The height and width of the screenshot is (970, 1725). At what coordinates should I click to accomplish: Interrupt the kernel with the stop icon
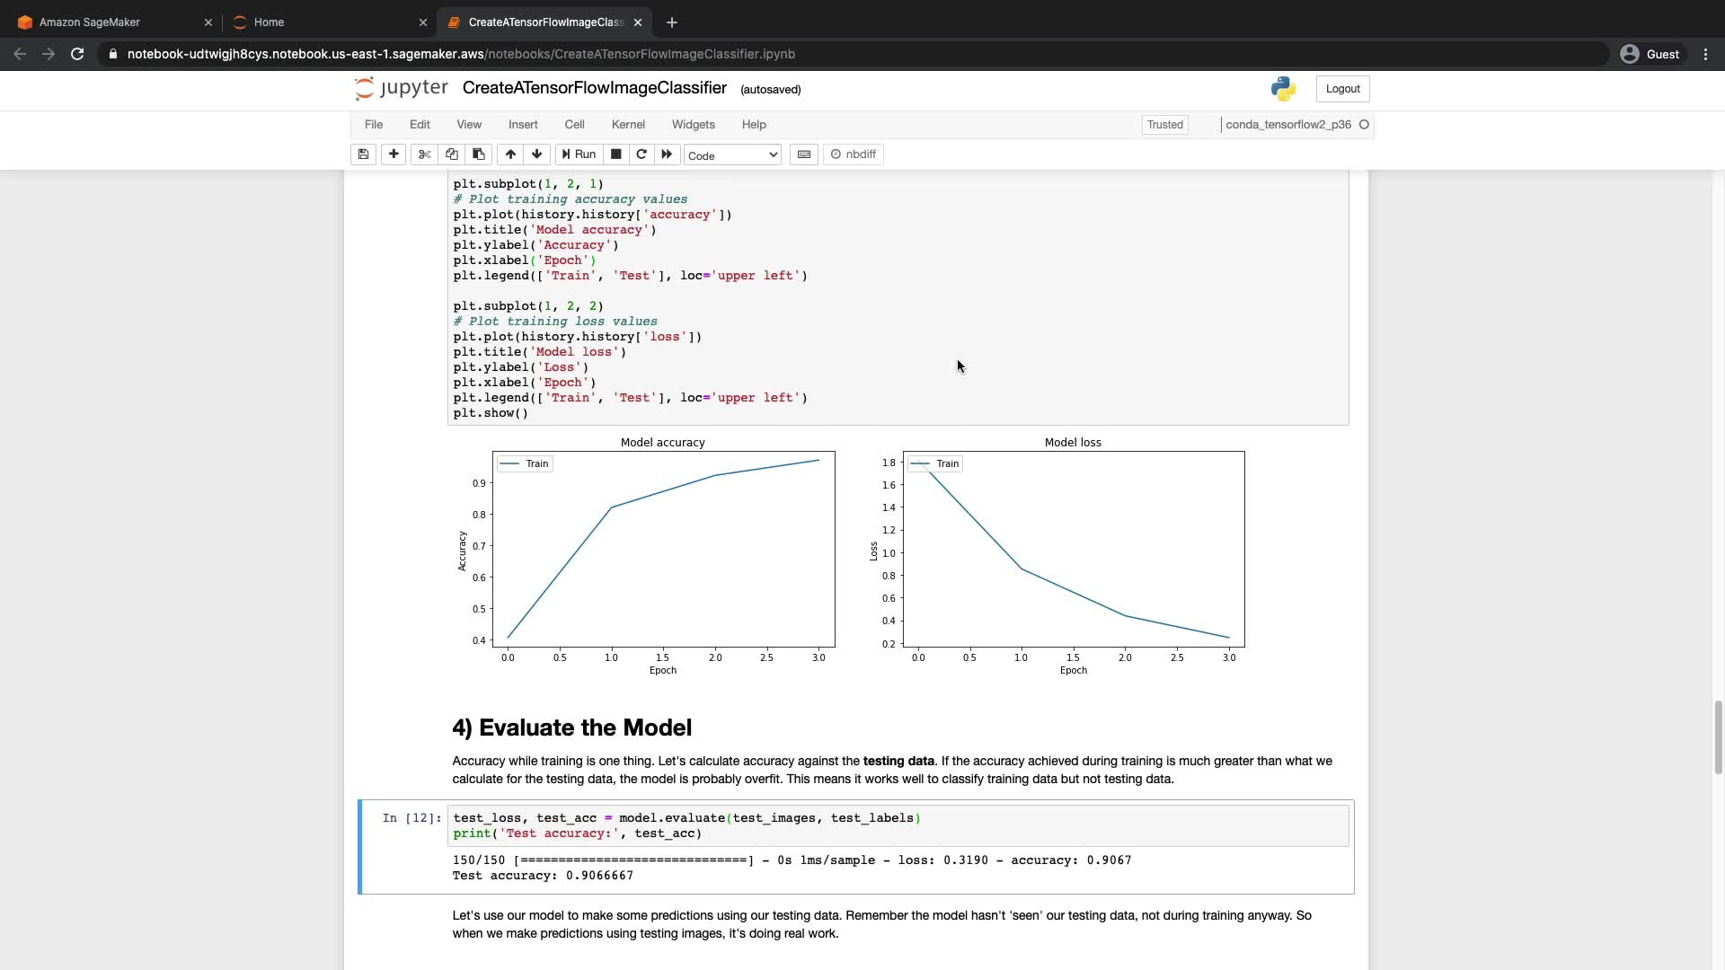click(615, 154)
